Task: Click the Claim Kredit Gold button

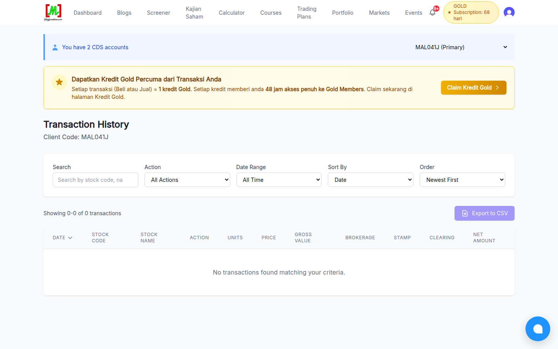Action: (474, 88)
